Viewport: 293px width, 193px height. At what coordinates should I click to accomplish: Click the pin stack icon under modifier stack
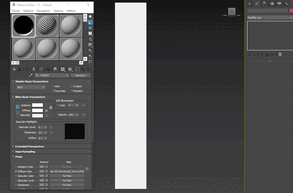[250, 54]
